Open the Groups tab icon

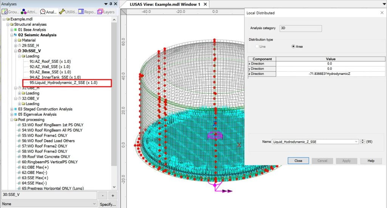click(5, 12)
